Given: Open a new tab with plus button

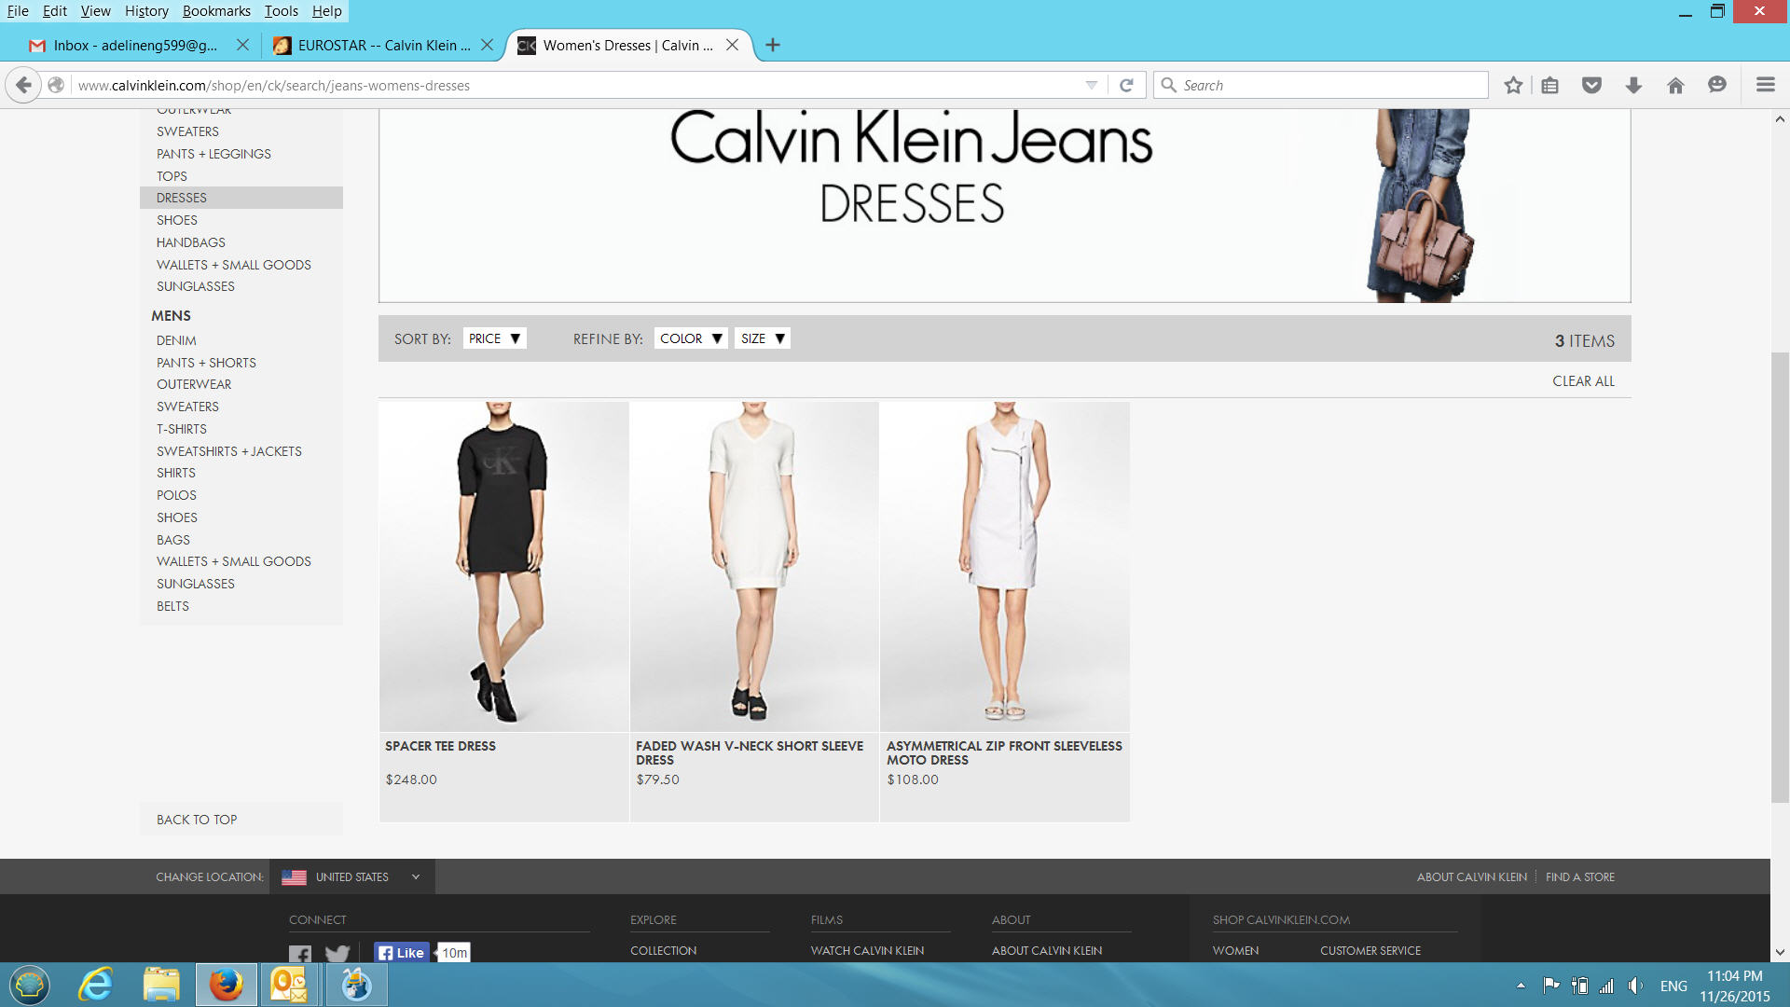Looking at the screenshot, I should [x=773, y=45].
